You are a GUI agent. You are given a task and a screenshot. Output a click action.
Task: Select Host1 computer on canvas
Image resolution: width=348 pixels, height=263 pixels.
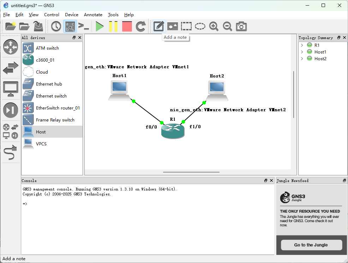click(119, 90)
